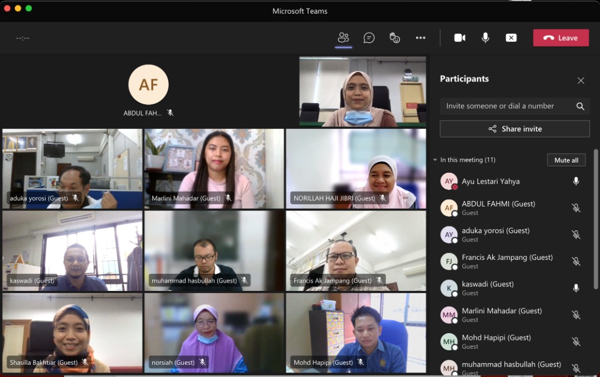Click Mohd Hapipi's video tile

pyautogui.click(x=356, y=333)
